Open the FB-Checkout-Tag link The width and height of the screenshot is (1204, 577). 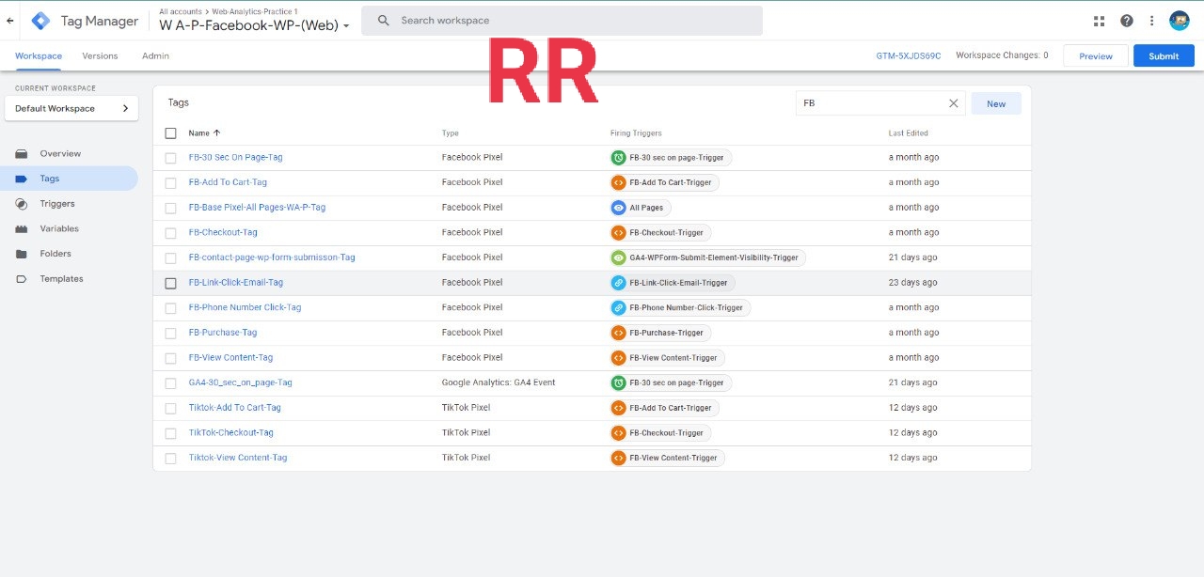pyautogui.click(x=223, y=232)
